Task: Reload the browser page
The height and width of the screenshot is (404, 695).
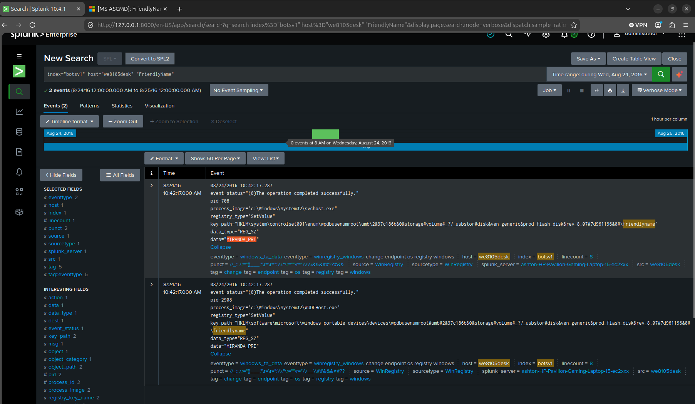Action: tap(32, 25)
